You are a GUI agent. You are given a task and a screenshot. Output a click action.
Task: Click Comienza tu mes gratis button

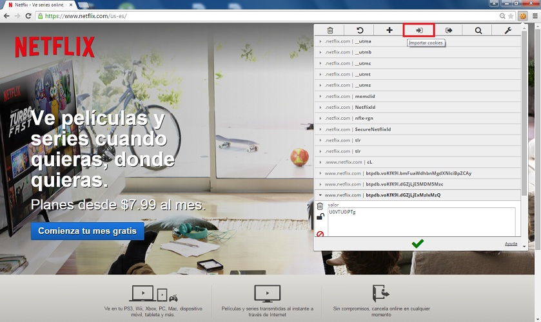[x=87, y=231]
